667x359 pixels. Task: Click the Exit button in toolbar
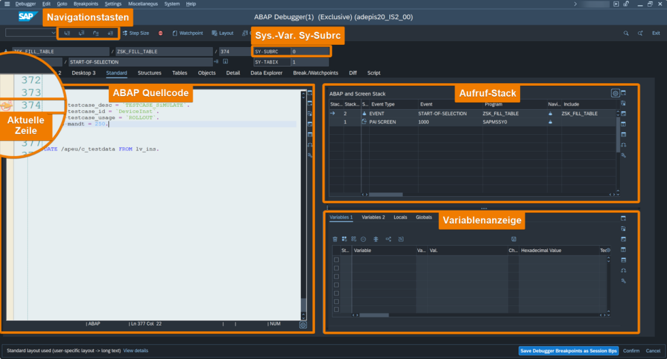[x=656, y=33]
